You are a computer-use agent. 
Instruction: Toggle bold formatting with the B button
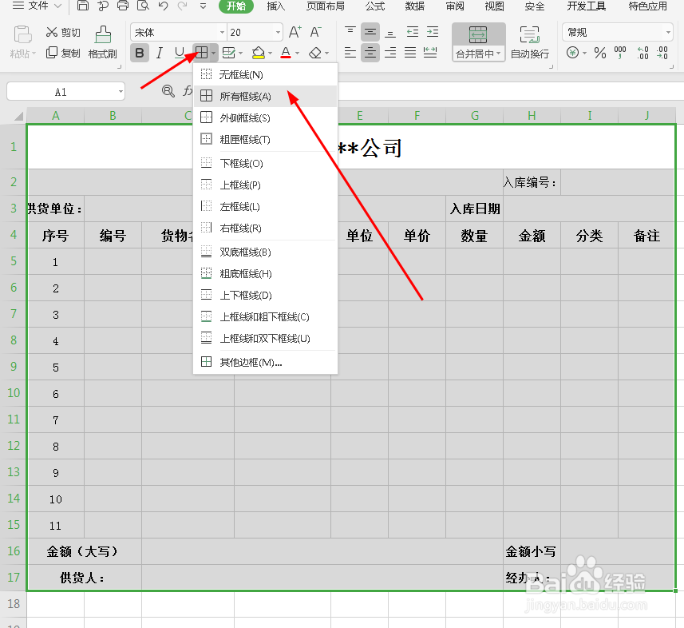[x=140, y=52]
